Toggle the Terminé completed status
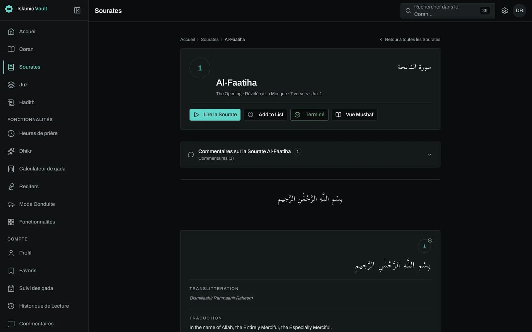The image size is (532, 332). click(x=309, y=115)
